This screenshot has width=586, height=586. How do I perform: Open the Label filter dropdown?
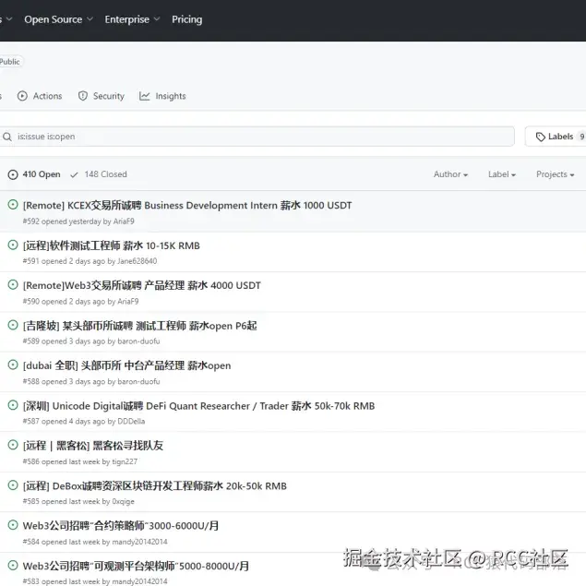(x=501, y=174)
